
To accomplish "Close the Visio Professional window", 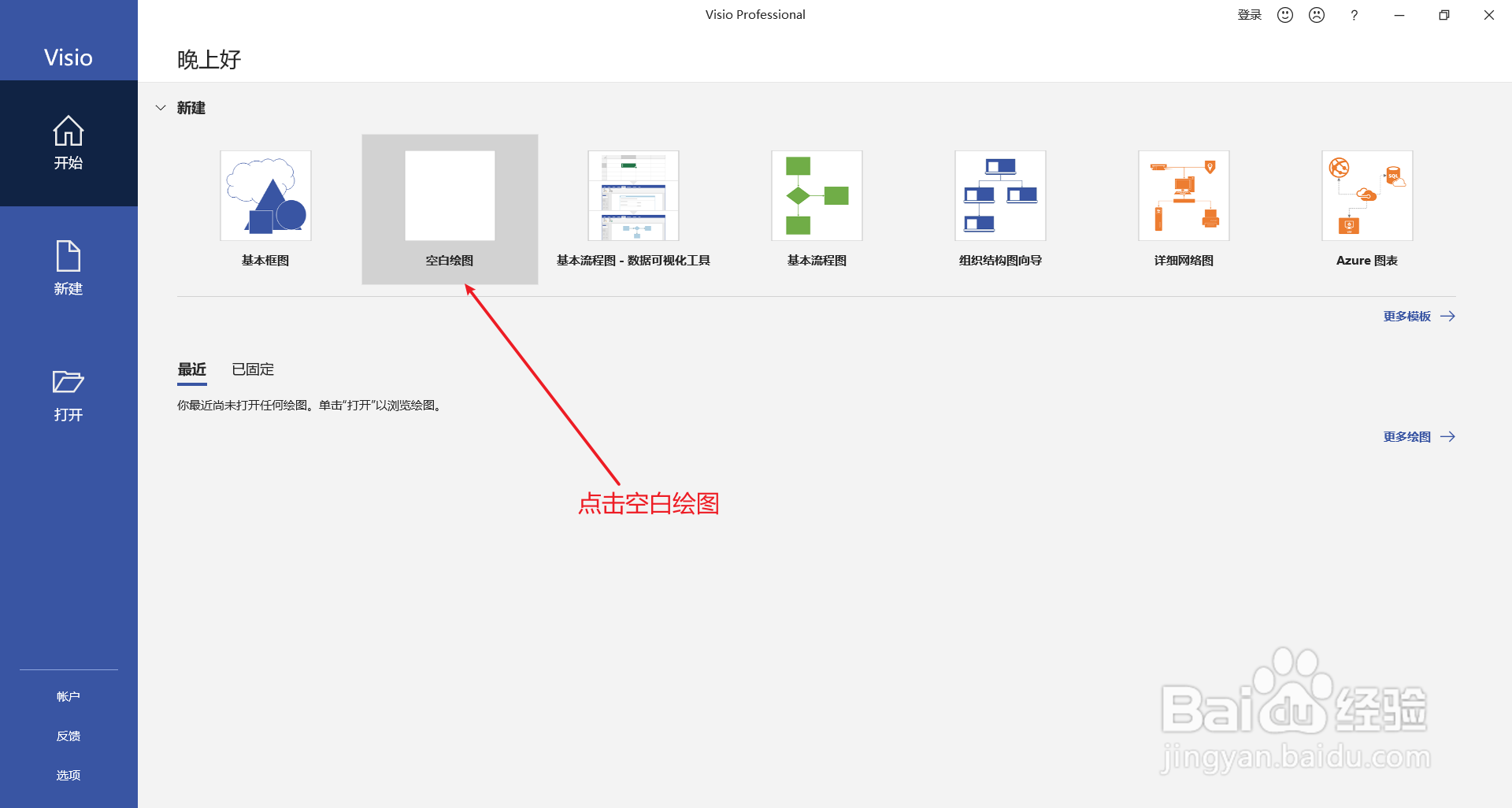I will coord(1489,15).
